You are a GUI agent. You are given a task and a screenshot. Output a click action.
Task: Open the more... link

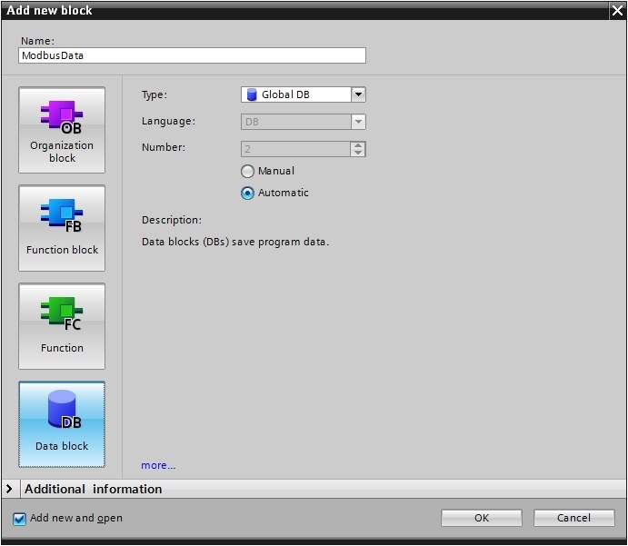click(x=158, y=465)
